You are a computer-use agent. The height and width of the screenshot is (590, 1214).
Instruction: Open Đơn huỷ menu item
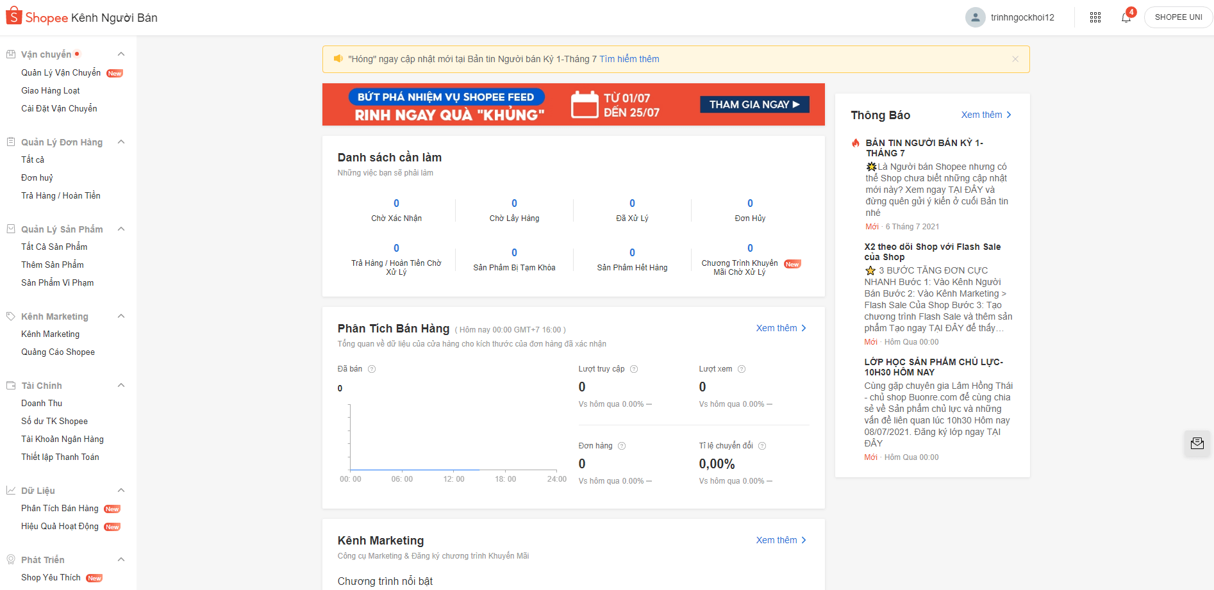pyautogui.click(x=37, y=177)
